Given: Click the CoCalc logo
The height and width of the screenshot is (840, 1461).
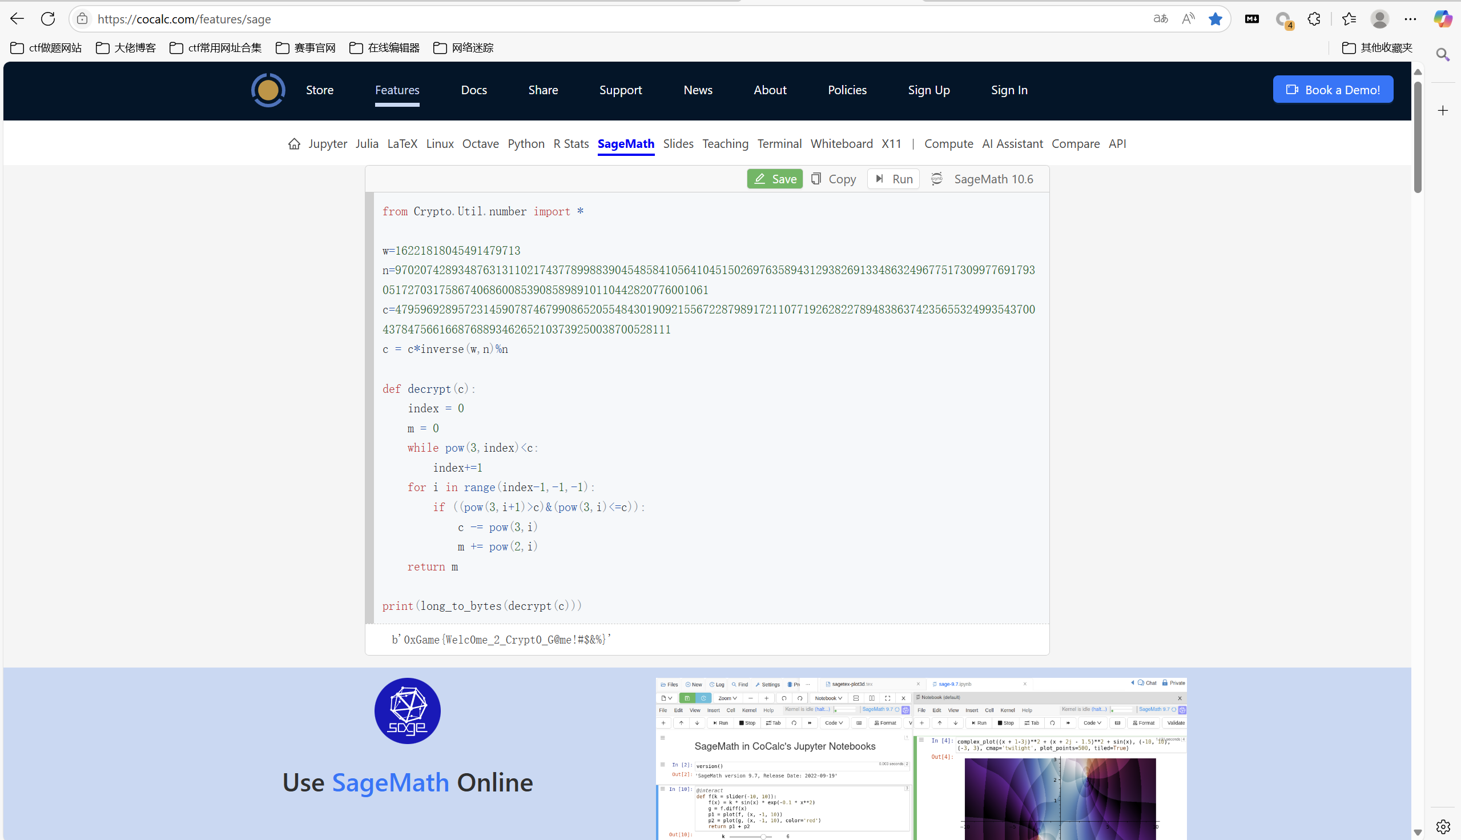Looking at the screenshot, I should 268,90.
